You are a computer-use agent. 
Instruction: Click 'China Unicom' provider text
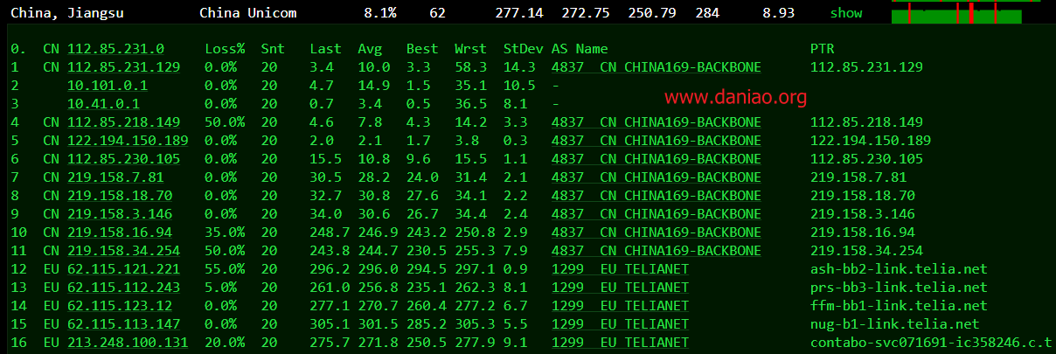tap(248, 13)
